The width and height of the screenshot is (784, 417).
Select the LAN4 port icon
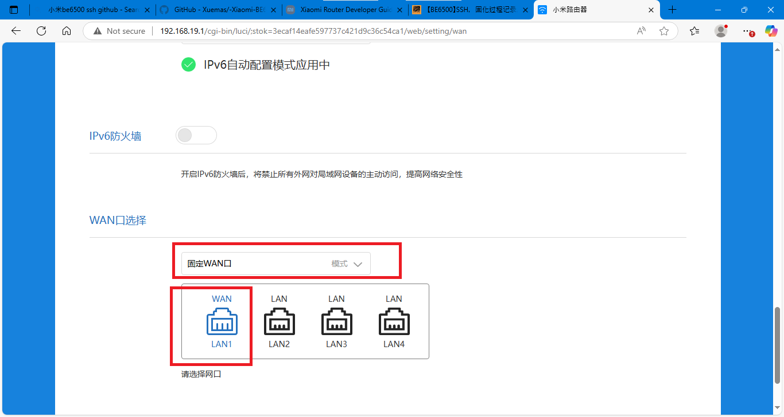[x=394, y=322]
